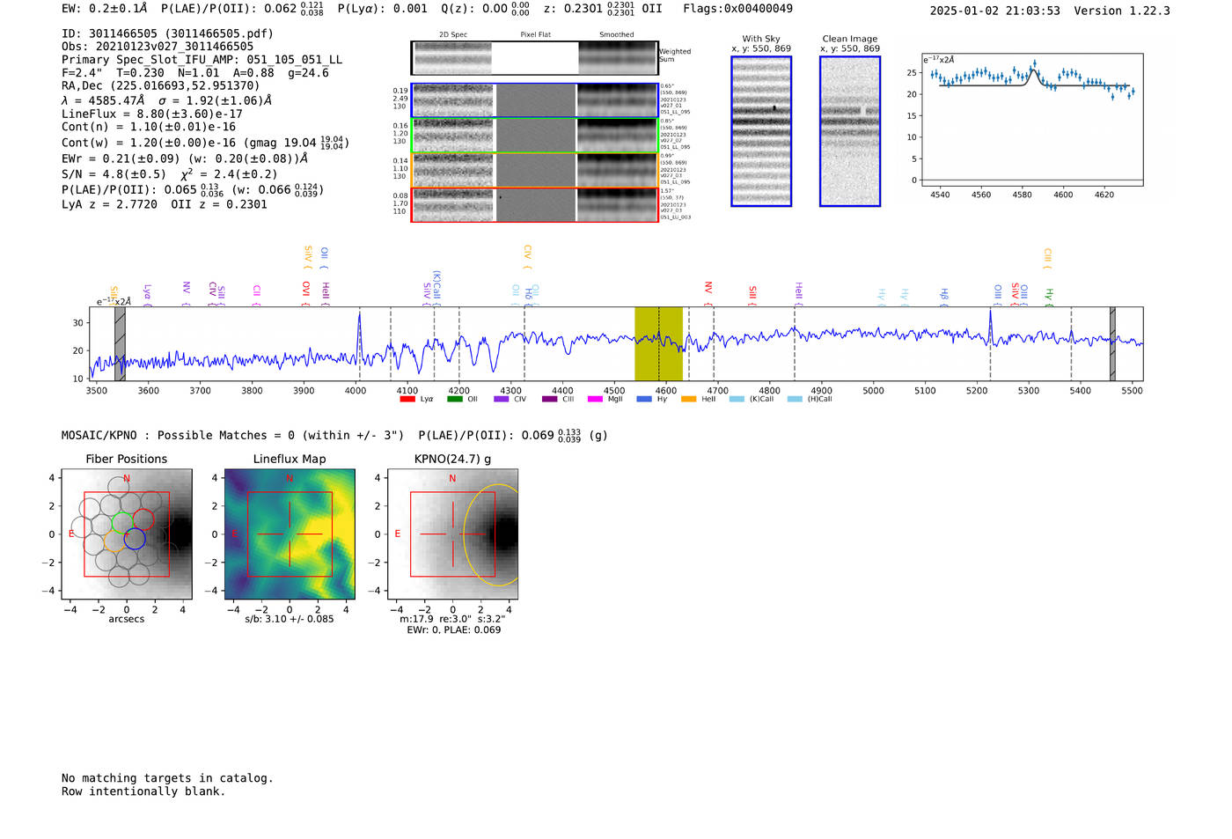1232x839 pixels.
Task: Click the Cont(n) = 1.10 line
Action: (x=149, y=127)
